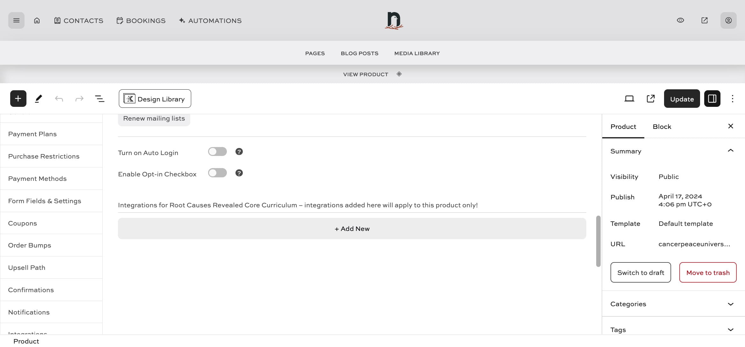Click the vertical scrollbar in the content area
The width and height of the screenshot is (745, 347).
(x=598, y=241)
